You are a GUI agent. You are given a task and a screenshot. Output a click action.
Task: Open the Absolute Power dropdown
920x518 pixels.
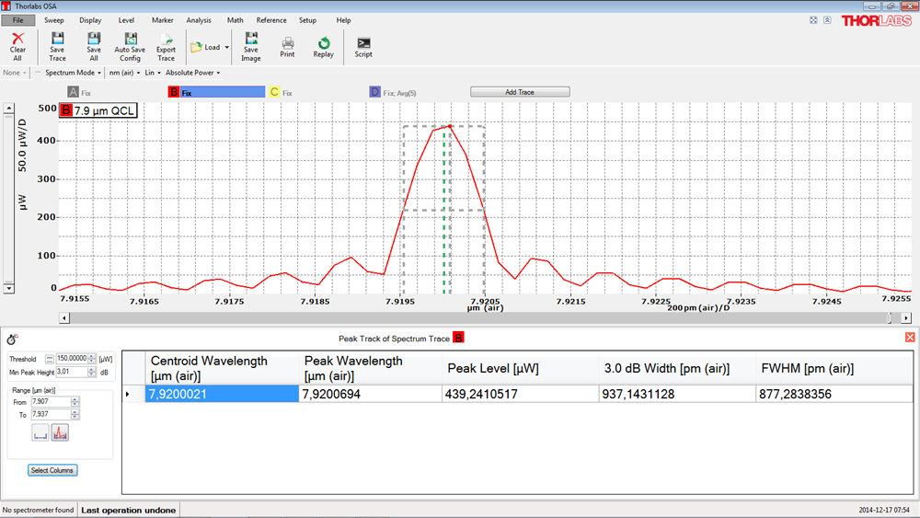[192, 73]
